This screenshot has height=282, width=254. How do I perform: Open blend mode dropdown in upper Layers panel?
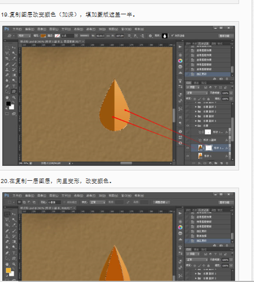pyautogui.click(x=197, y=93)
